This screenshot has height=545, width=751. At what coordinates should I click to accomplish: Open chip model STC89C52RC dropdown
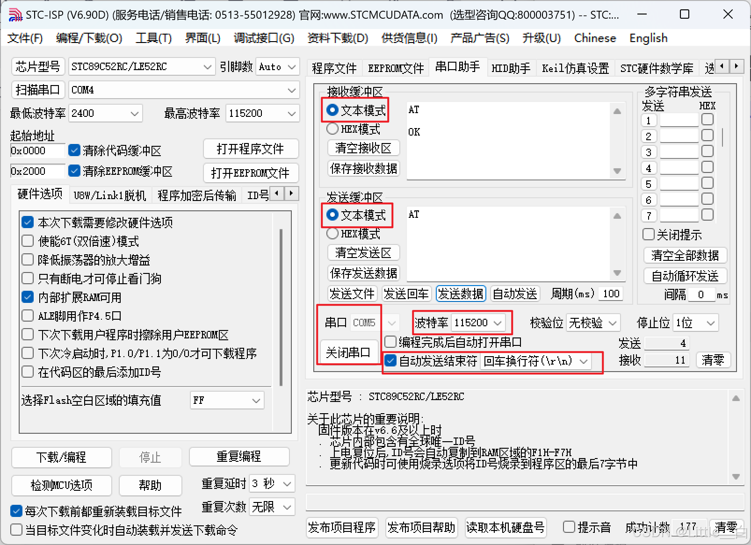click(x=142, y=67)
